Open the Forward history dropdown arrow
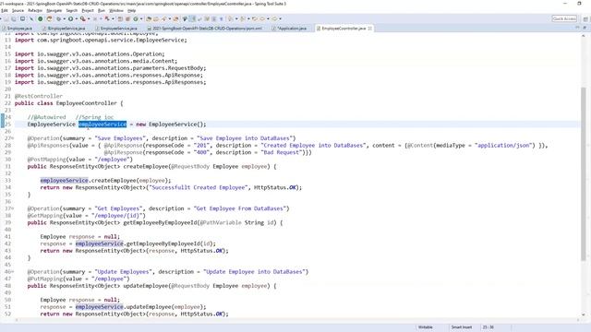Image resolution: width=591 pixels, height=332 pixels. click(281, 18)
